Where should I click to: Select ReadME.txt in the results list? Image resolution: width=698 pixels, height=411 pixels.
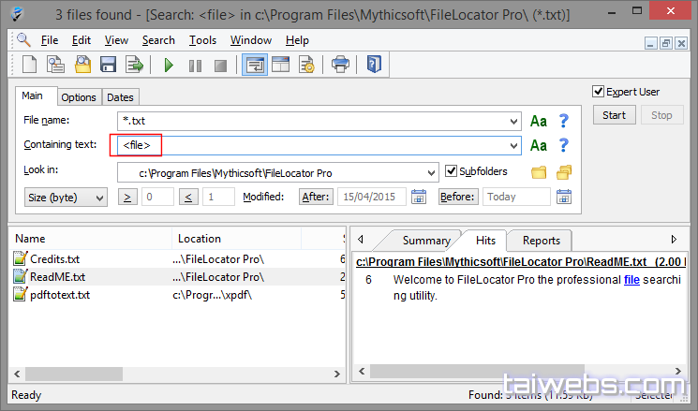57,277
